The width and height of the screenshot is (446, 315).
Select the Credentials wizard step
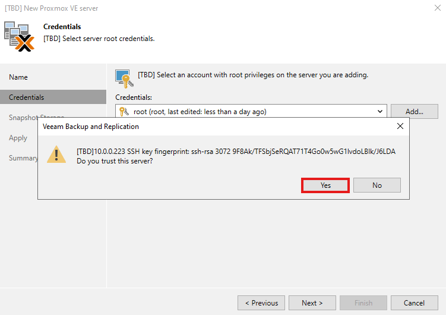[x=27, y=97]
